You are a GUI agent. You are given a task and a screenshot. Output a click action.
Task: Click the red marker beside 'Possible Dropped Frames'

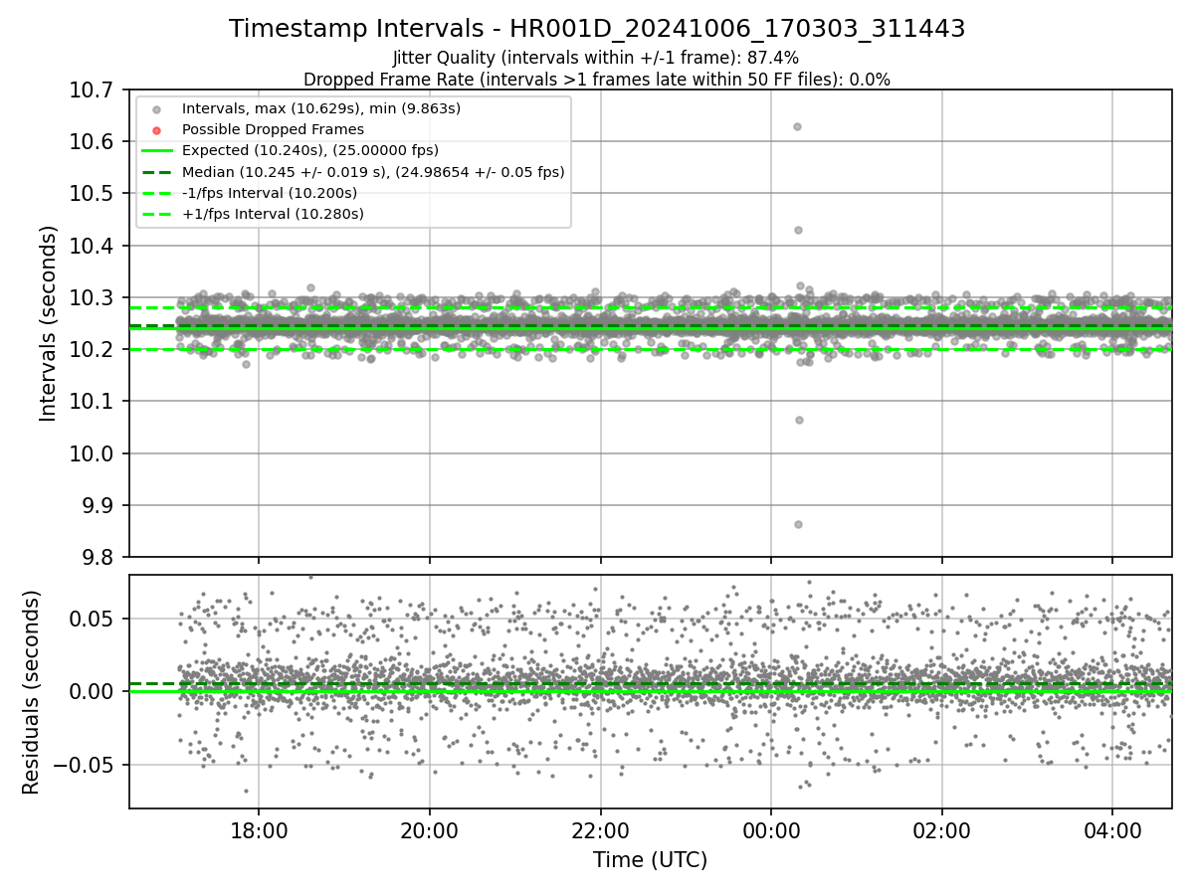(156, 129)
